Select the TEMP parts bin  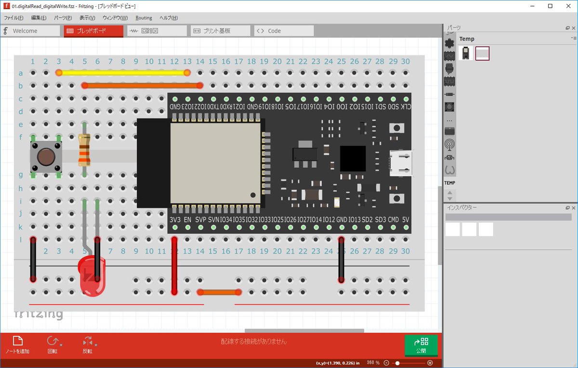(449, 183)
